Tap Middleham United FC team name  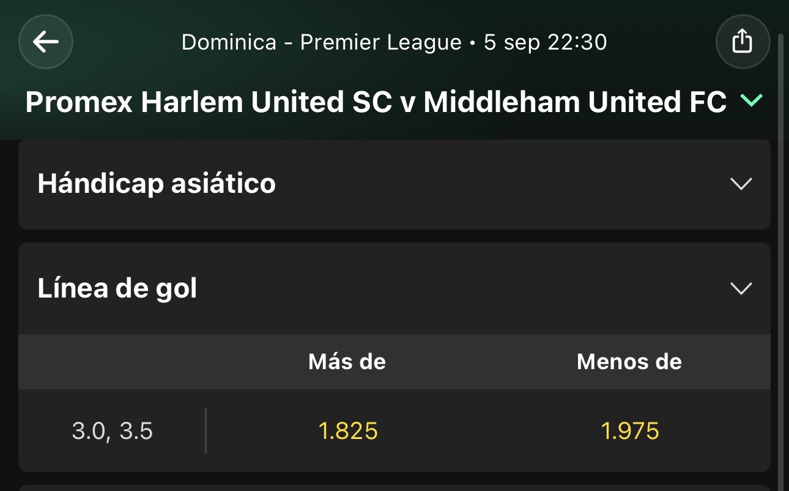point(575,102)
